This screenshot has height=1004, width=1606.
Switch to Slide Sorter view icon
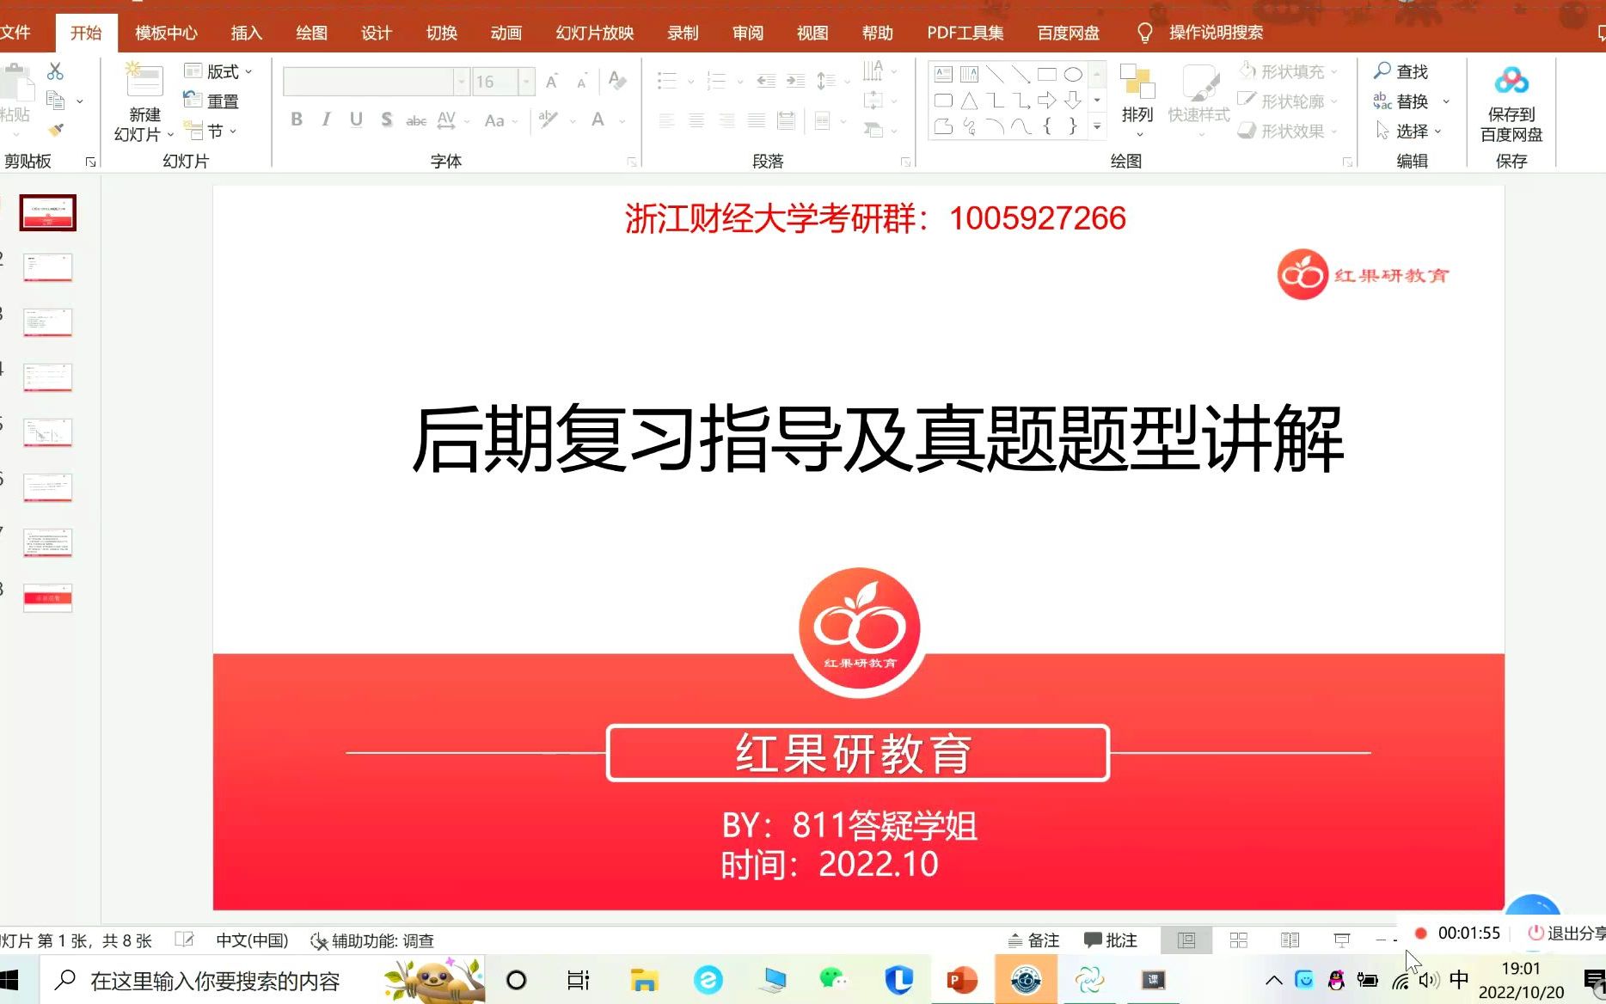tap(1238, 940)
